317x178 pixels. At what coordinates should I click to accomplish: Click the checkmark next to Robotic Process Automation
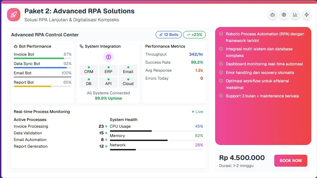pos(221,34)
